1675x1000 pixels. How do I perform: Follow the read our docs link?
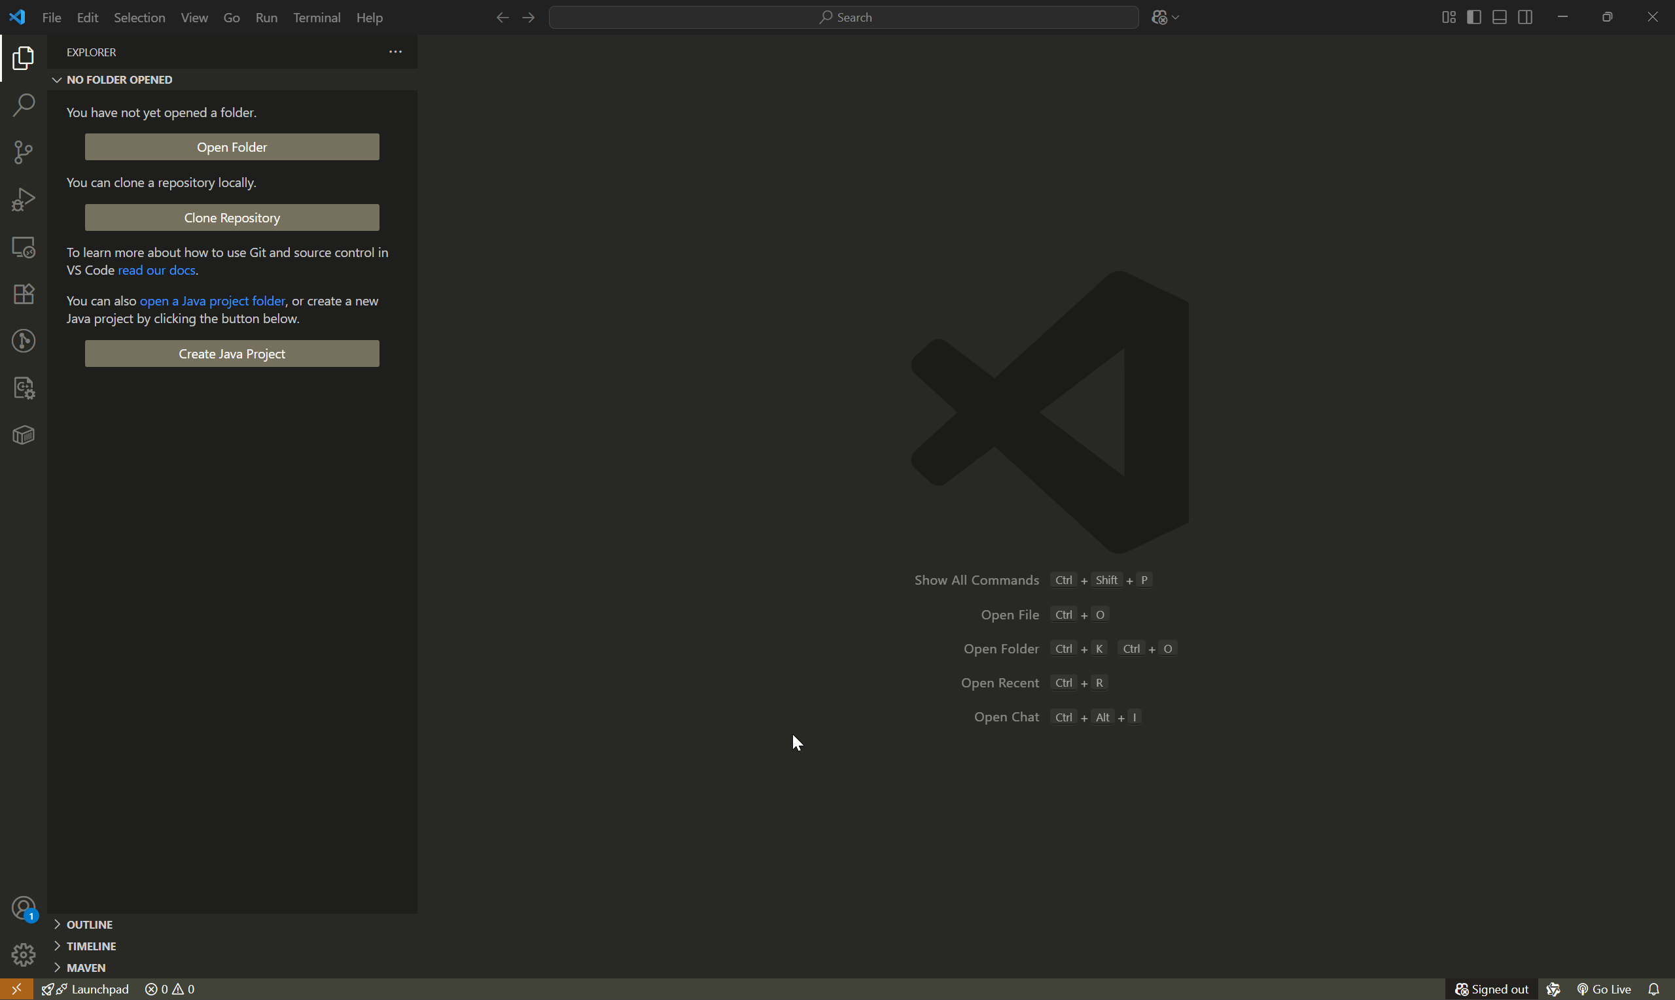pos(156,270)
